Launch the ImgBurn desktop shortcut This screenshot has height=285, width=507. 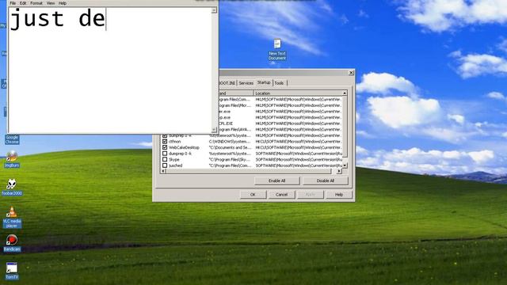pos(12,159)
